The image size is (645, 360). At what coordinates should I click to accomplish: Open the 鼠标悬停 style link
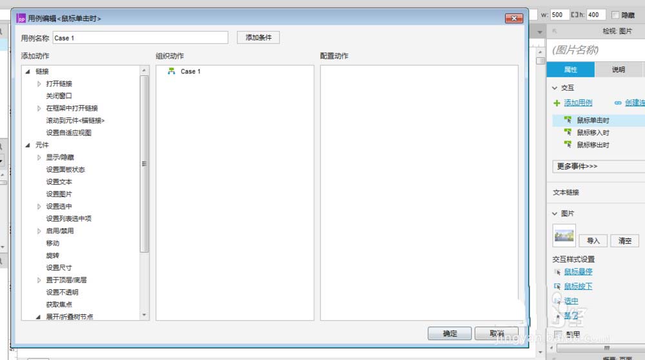(x=578, y=272)
